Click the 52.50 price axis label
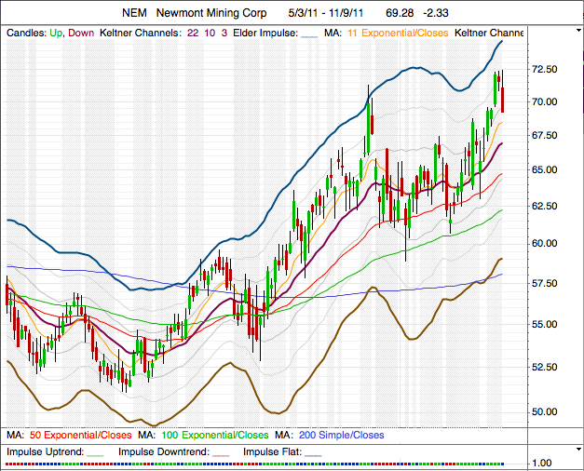The image size is (584, 471). (x=545, y=367)
